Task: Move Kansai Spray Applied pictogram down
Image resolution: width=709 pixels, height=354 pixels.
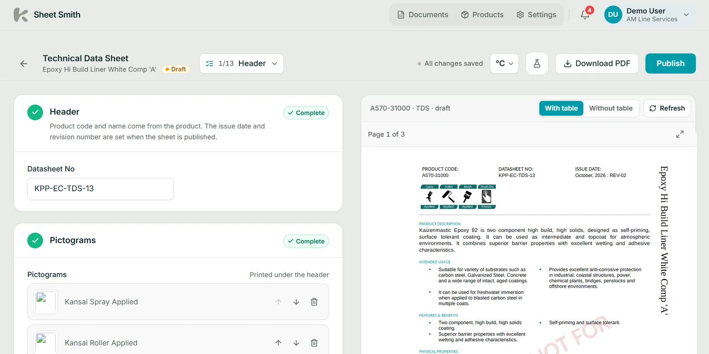Action: 296,302
